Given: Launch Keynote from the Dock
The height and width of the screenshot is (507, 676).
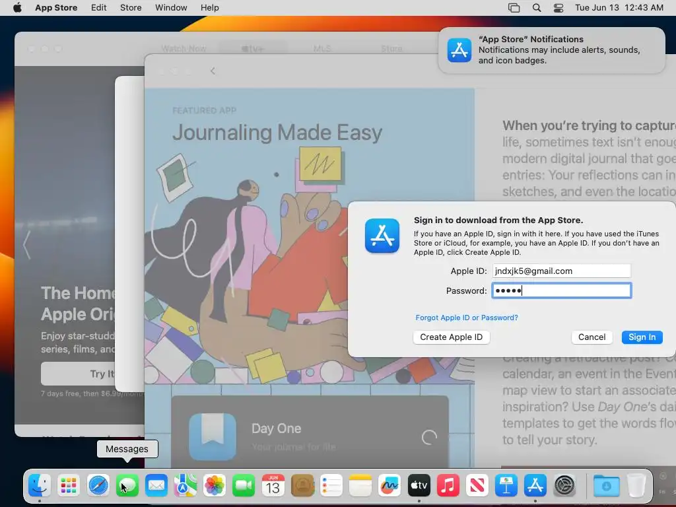Looking at the screenshot, I should click(x=506, y=486).
